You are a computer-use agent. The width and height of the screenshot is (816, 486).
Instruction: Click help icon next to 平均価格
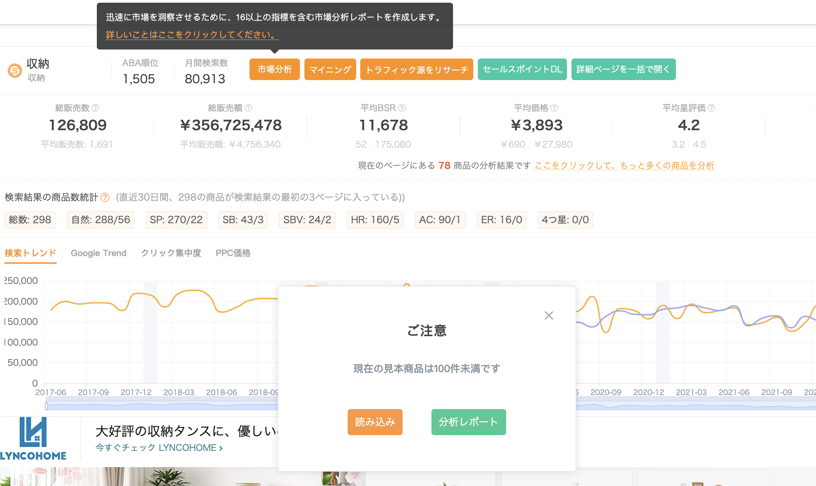tap(554, 108)
